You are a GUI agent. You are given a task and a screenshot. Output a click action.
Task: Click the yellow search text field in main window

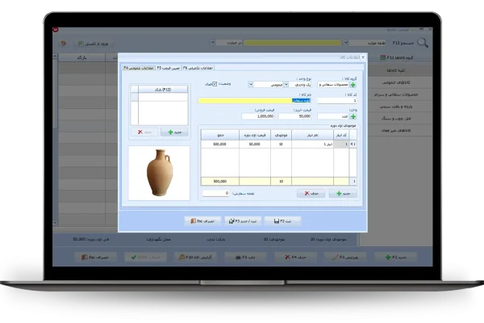click(x=293, y=43)
